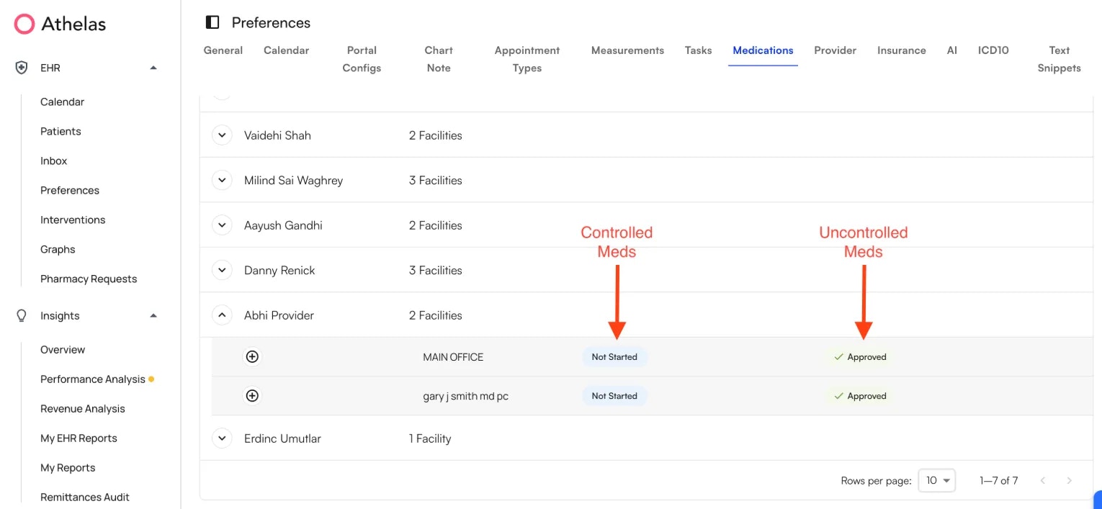
Task: Open Performance Analysis in the sidebar
Action: (93, 379)
